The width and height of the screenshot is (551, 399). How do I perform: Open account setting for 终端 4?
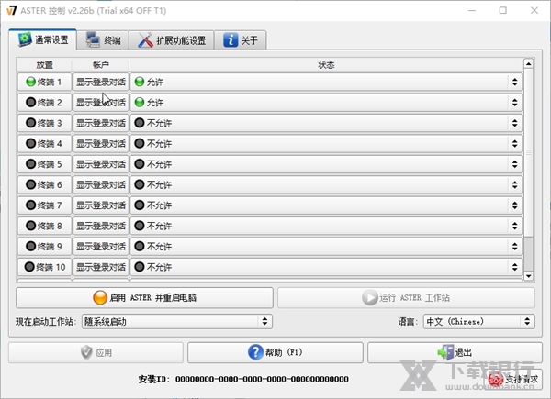(101, 143)
